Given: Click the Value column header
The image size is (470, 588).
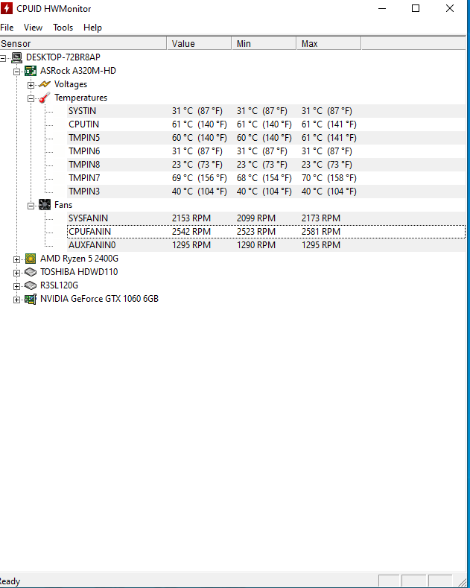Looking at the screenshot, I should [199, 43].
